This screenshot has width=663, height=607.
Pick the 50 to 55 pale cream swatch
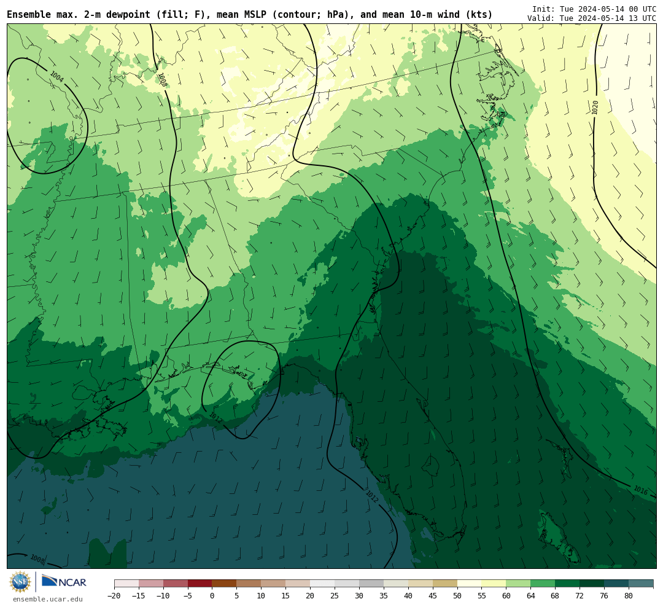tap(470, 584)
